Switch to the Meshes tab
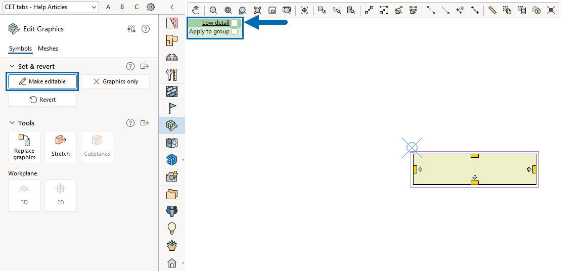 point(48,49)
